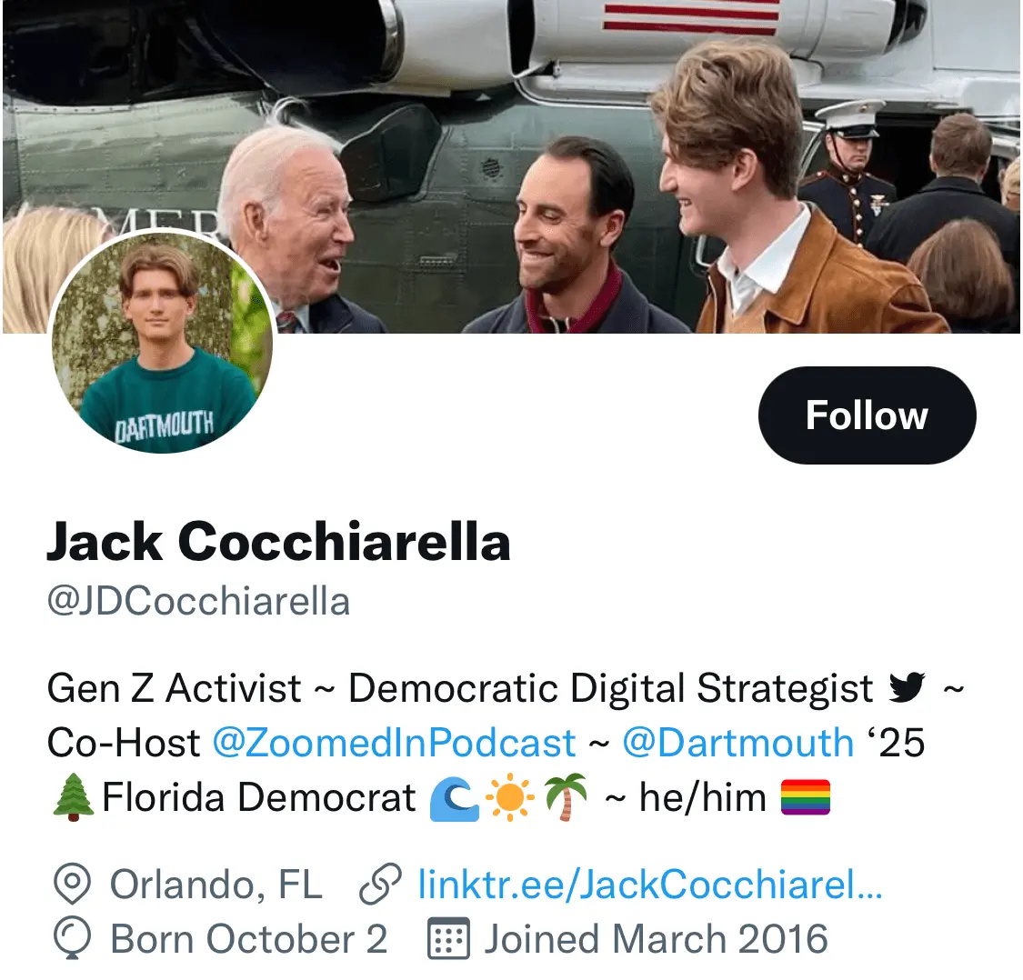
Task: Click the palm tree emoji in bio
Action: pos(566,798)
